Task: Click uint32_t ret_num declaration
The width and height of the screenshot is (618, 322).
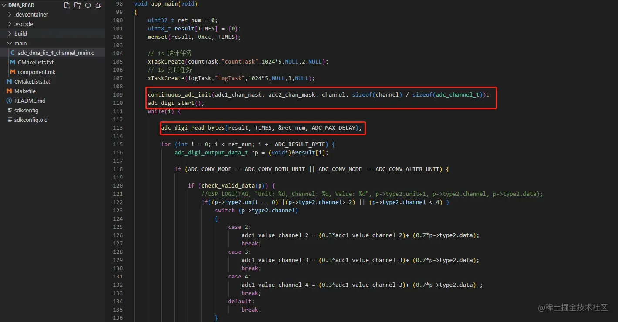Action: 182,20
